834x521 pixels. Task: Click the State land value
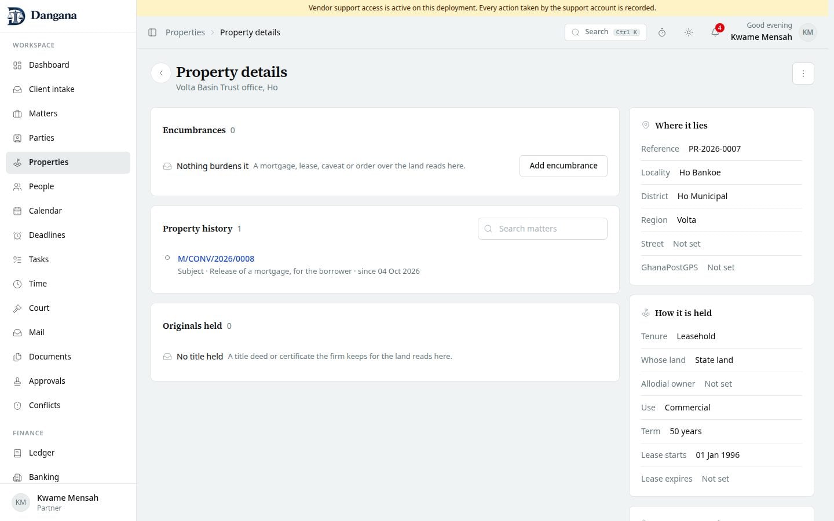click(x=714, y=360)
